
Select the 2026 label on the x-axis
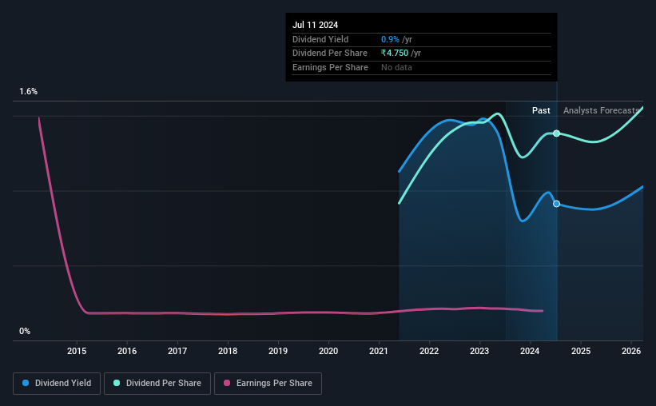pos(631,351)
